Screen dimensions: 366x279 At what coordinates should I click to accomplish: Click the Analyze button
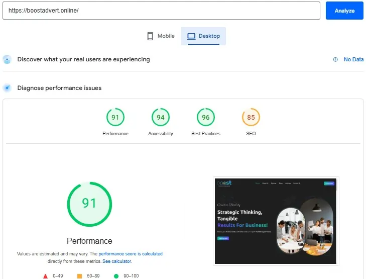(x=344, y=11)
